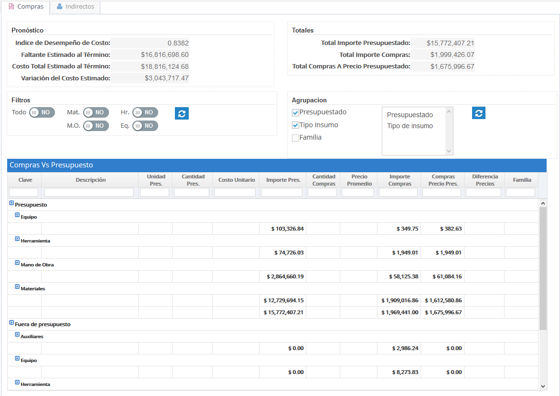Click the refresh icon in Agrupacion panel
560x396 pixels.
point(479,113)
